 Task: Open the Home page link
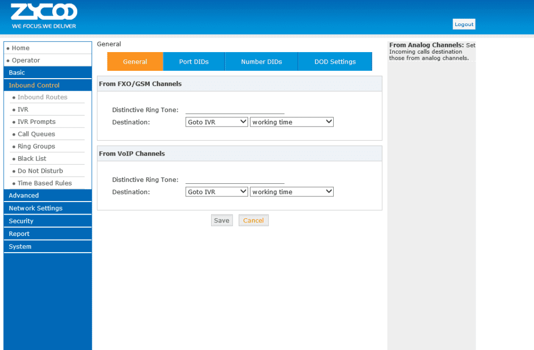point(21,48)
